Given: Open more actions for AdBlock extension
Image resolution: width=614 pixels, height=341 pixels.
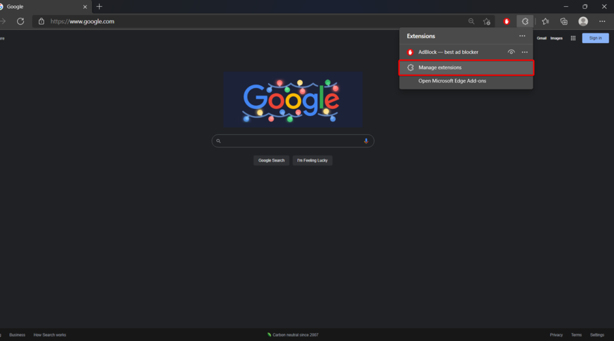Looking at the screenshot, I should coord(525,52).
